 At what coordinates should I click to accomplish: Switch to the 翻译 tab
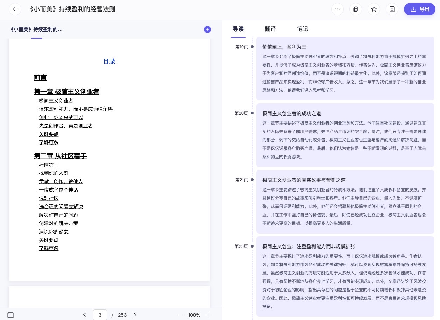click(270, 29)
